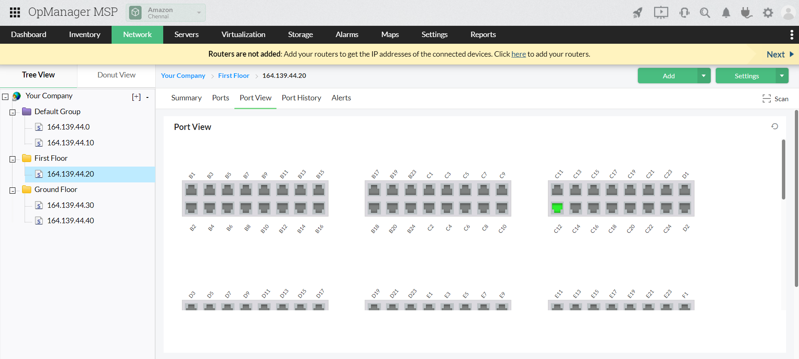The image size is (799, 359).
Task: Open the Your Company breadcrumb link
Action: 183,76
